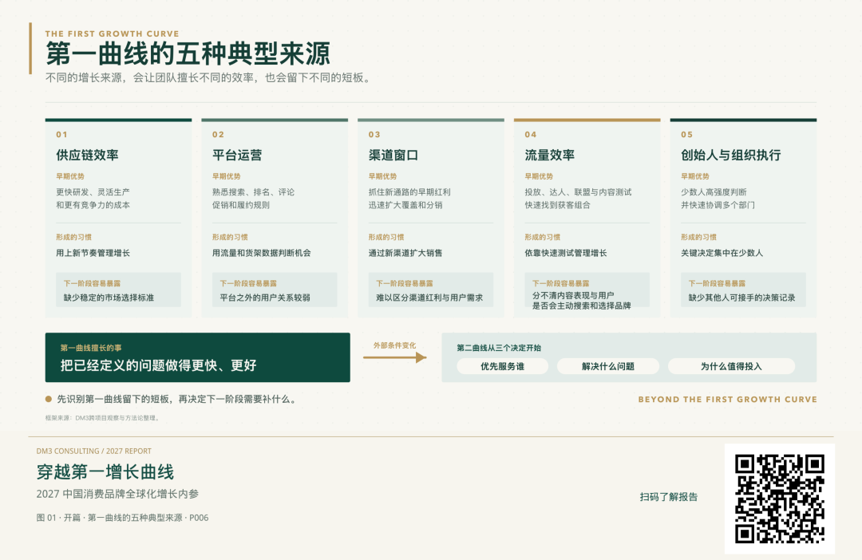This screenshot has height=560, width=862.
Task: Click 关键决定集中在少数人 text
Action: coord(722,253)
